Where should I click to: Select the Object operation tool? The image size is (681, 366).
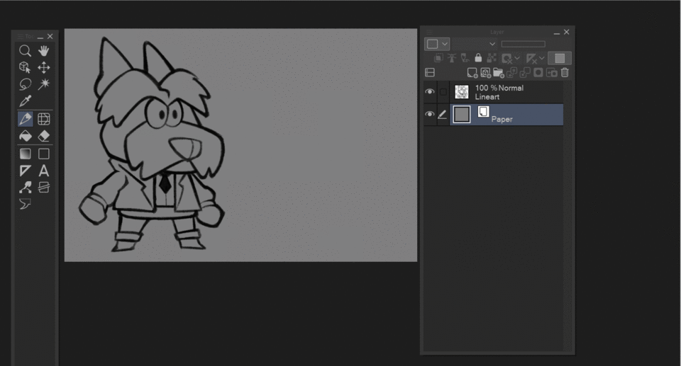click(26, 68)
